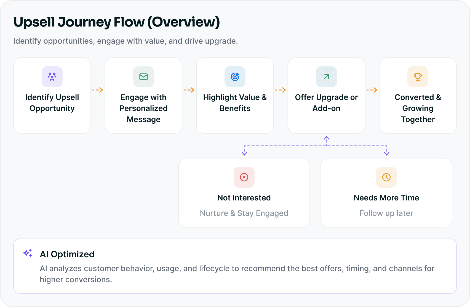This screenshot has height=307, width=470.
Task: Select the Highlight Value & Benefits label
Action: (235, 103)
